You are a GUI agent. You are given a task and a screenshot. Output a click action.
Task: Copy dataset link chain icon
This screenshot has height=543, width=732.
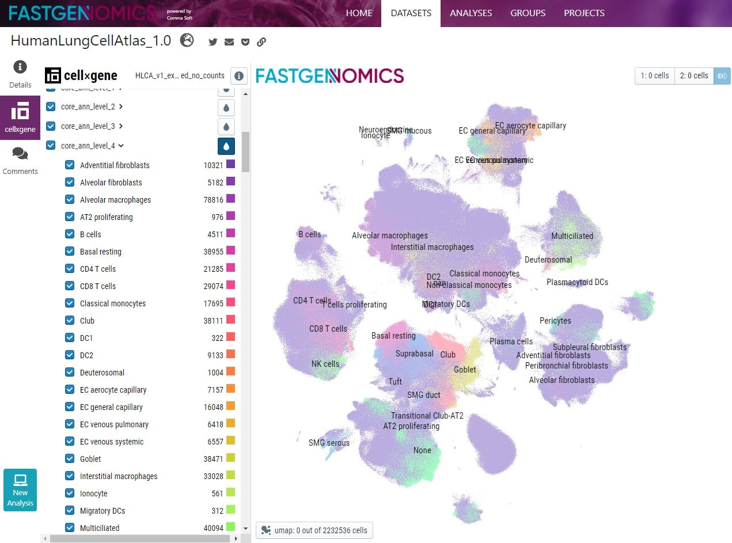(x=261, y=42)
